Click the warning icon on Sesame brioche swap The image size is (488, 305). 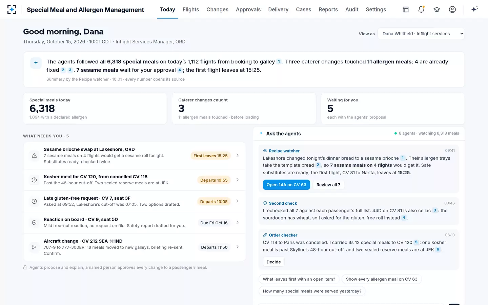[x=34, y=156]
